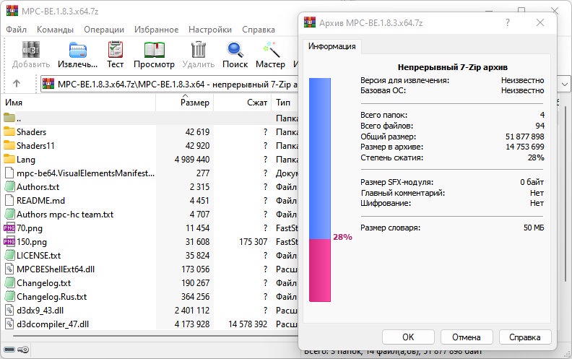
Task: Click the Shaders11 folder icon
Action: point(9,146)
